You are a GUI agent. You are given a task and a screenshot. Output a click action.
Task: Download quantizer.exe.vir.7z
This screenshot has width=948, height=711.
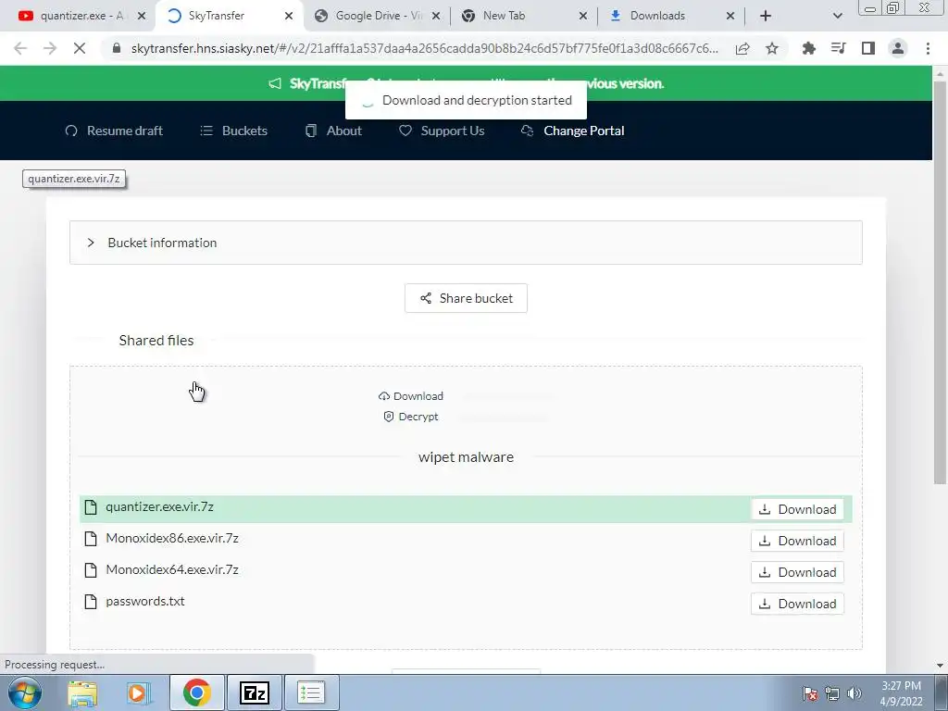point(797,509)
